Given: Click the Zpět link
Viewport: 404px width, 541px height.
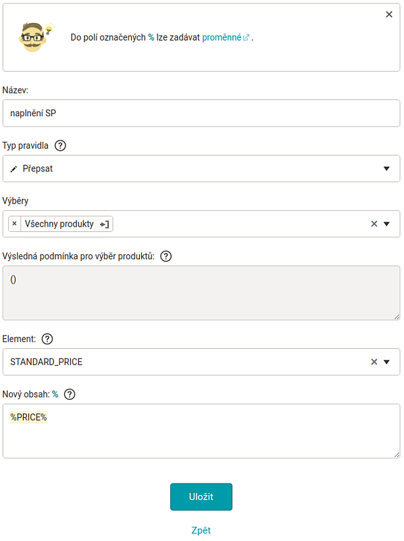Looking at the screenshot, I should pos(201,530).
